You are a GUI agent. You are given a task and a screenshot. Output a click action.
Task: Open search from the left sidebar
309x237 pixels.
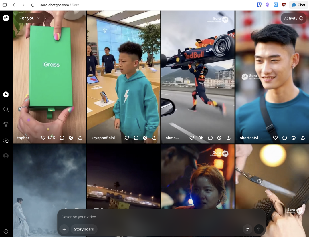pyautogui.click(x=6, y=109)
